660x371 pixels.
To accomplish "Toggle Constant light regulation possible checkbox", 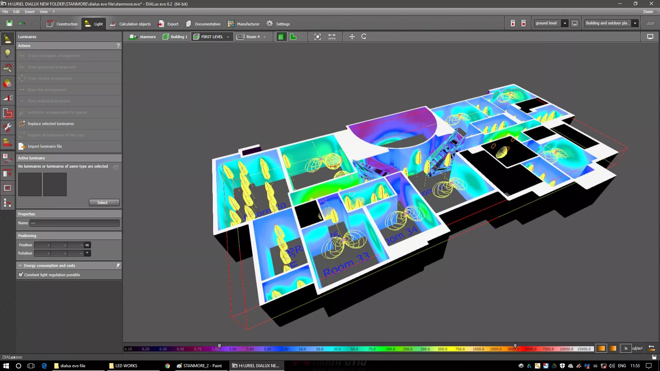I will coord(21,275).
